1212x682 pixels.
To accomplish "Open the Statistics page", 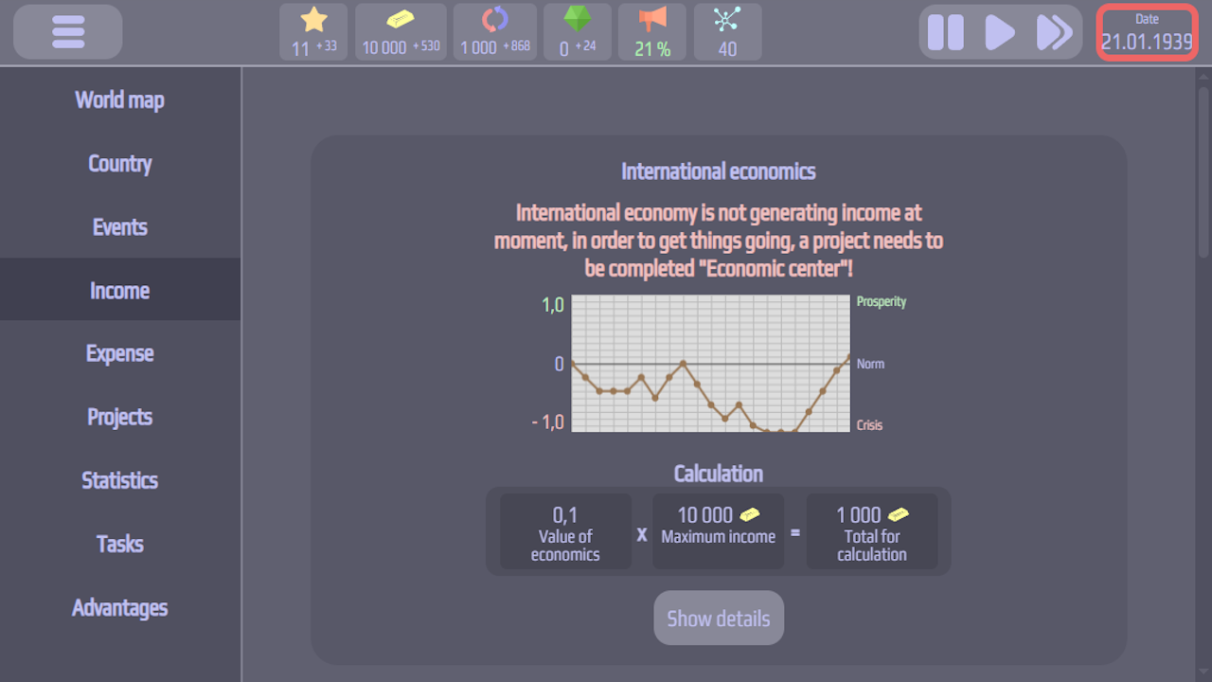I will 119,480.
